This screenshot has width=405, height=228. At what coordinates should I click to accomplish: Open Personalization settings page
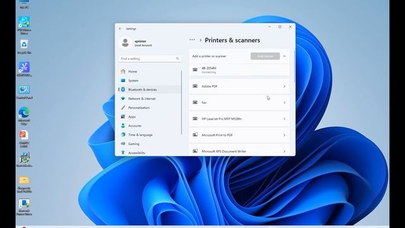coord(150,108)
